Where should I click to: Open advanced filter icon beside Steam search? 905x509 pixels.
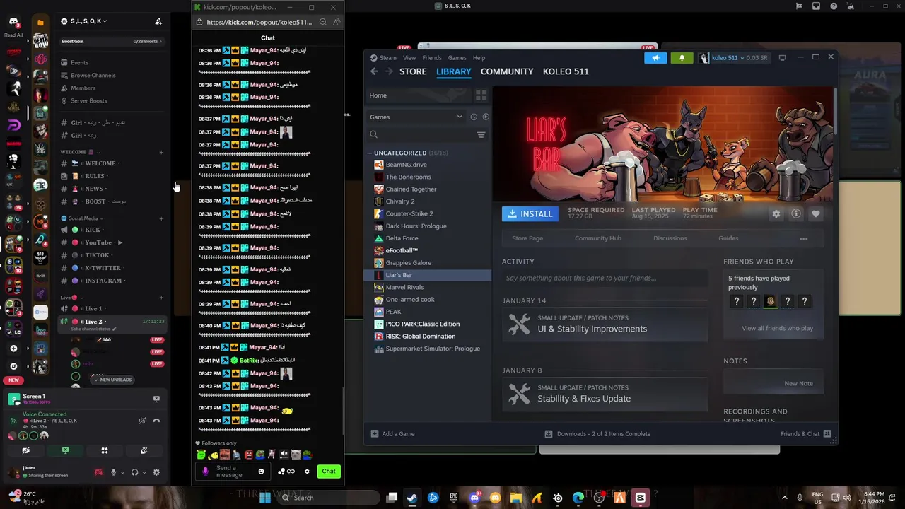481,134
